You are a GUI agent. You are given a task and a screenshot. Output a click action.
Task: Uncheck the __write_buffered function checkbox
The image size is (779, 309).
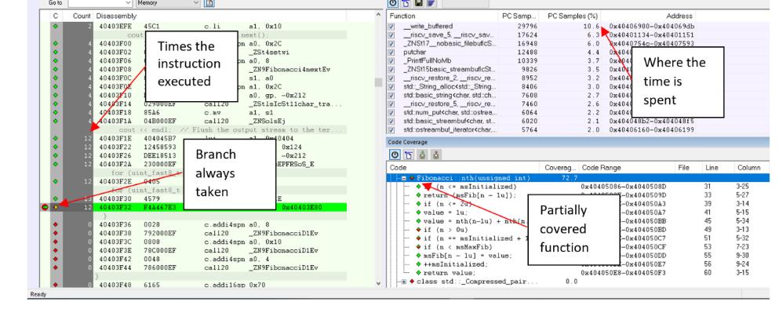pos(392,27)
